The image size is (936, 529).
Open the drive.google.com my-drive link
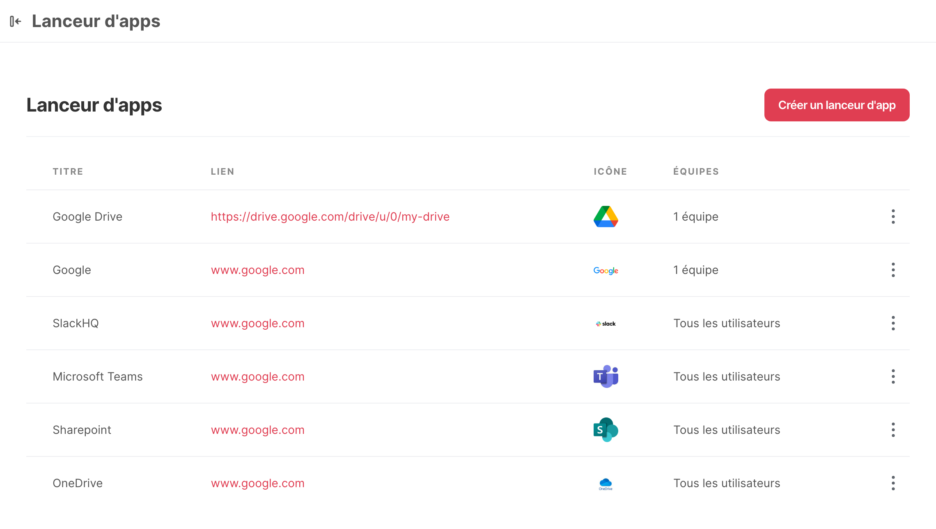click(x=330, y=217)
